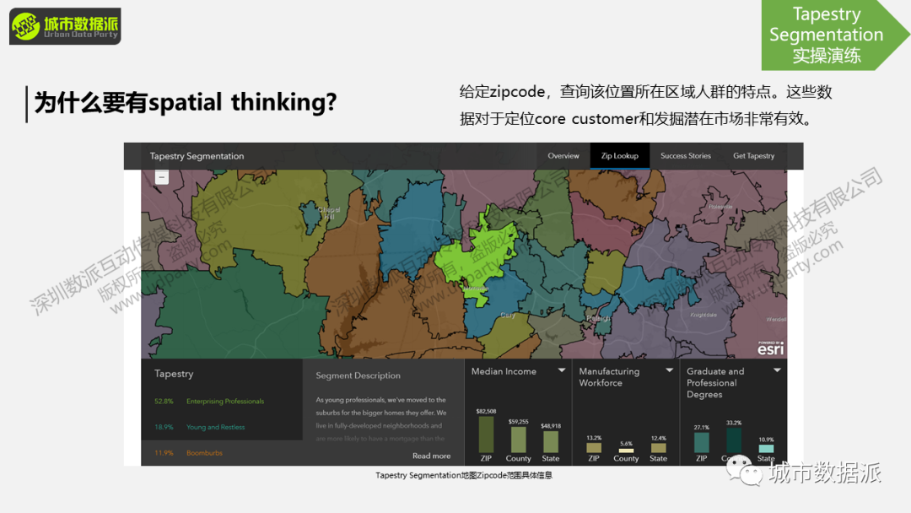Open the Overview tab
The width and height of the screenshot is (911, 513).
pyautogui.click(x=563, y=156)
